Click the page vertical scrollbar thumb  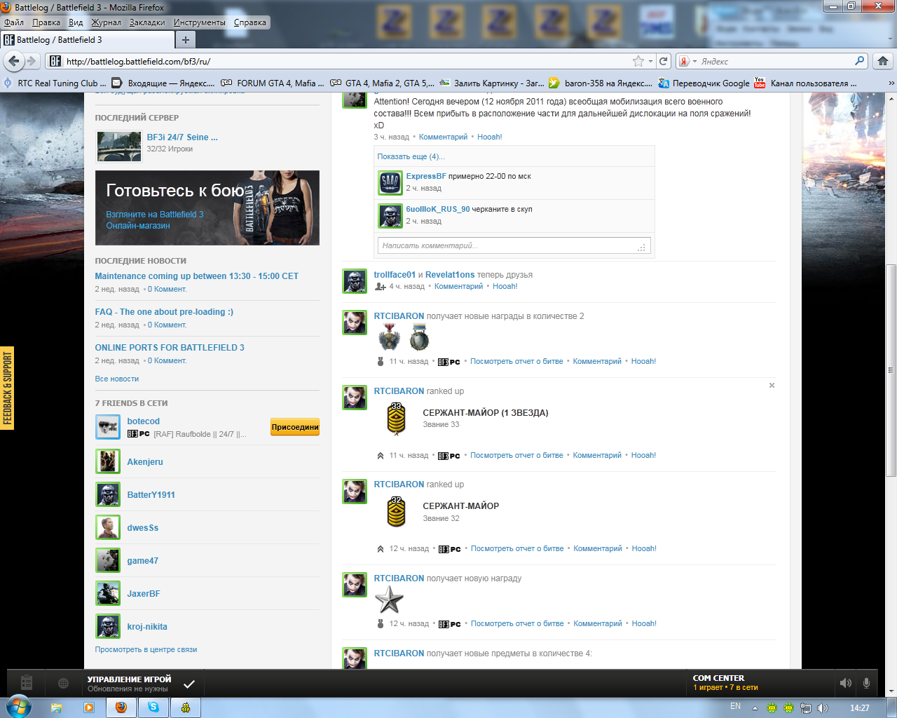(891, 372)
